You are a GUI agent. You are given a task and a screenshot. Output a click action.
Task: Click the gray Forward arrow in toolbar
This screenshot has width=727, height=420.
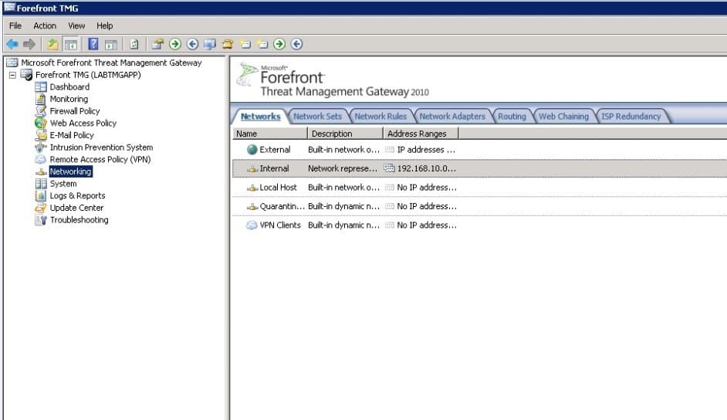(x=29, y=44)
